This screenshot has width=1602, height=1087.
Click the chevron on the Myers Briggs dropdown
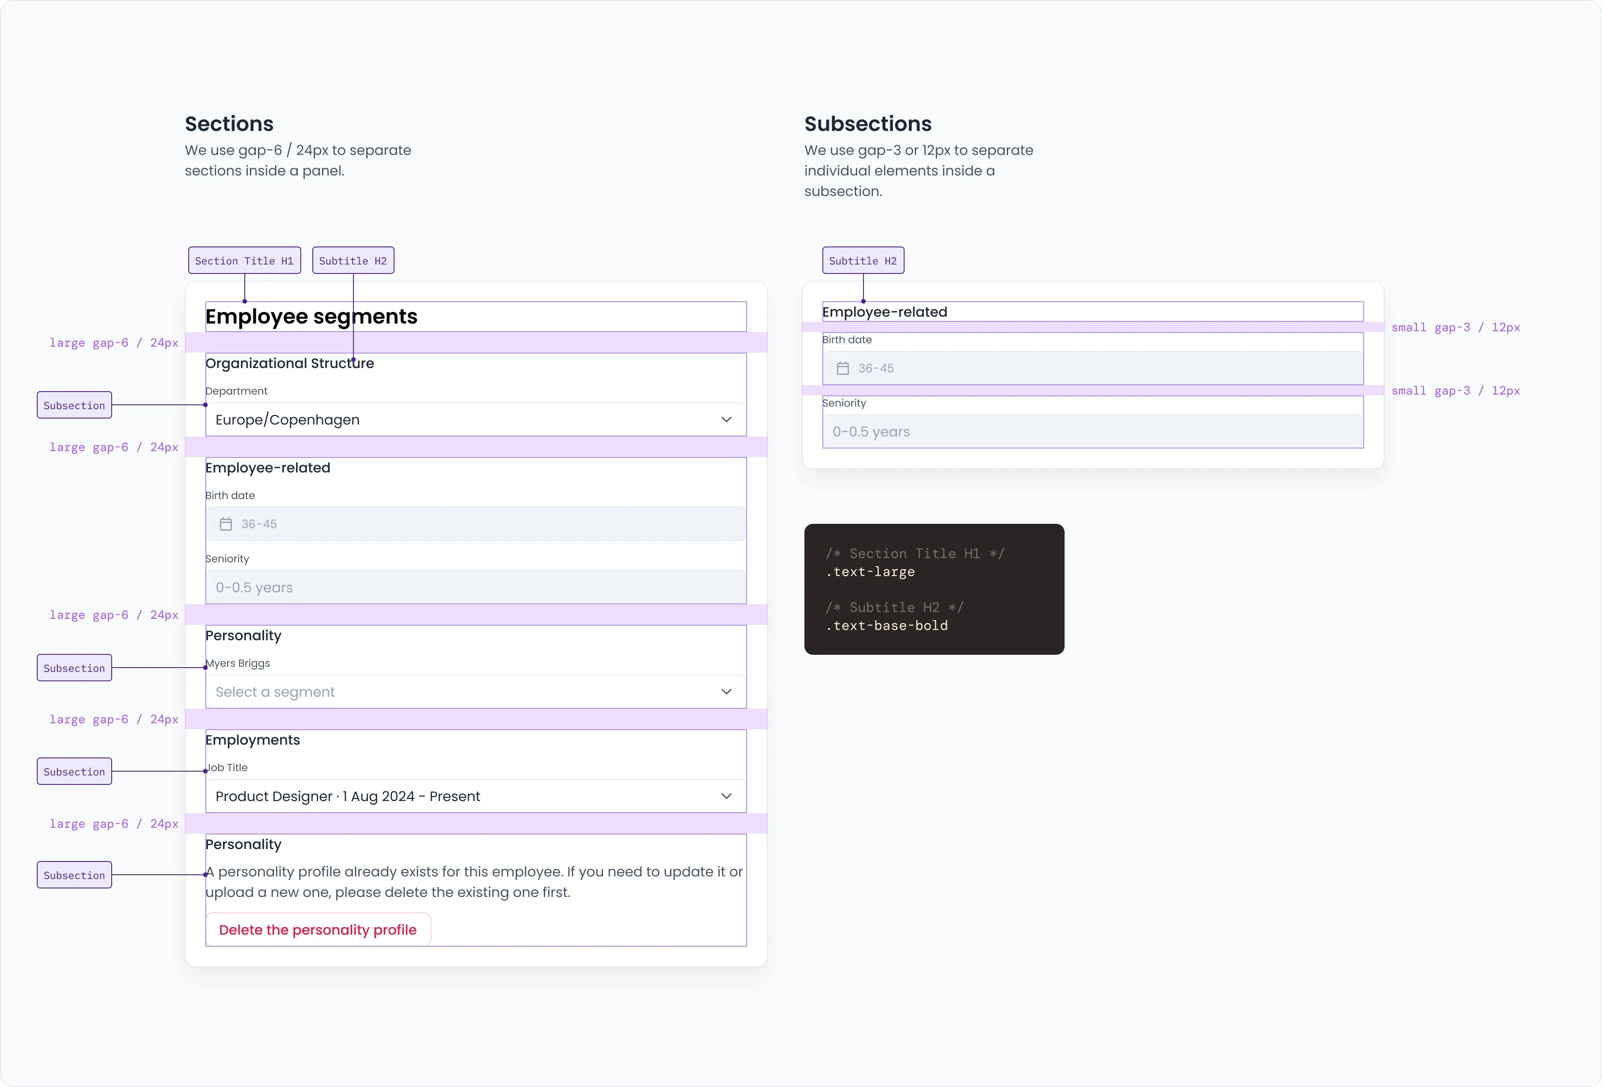[726, 691]
